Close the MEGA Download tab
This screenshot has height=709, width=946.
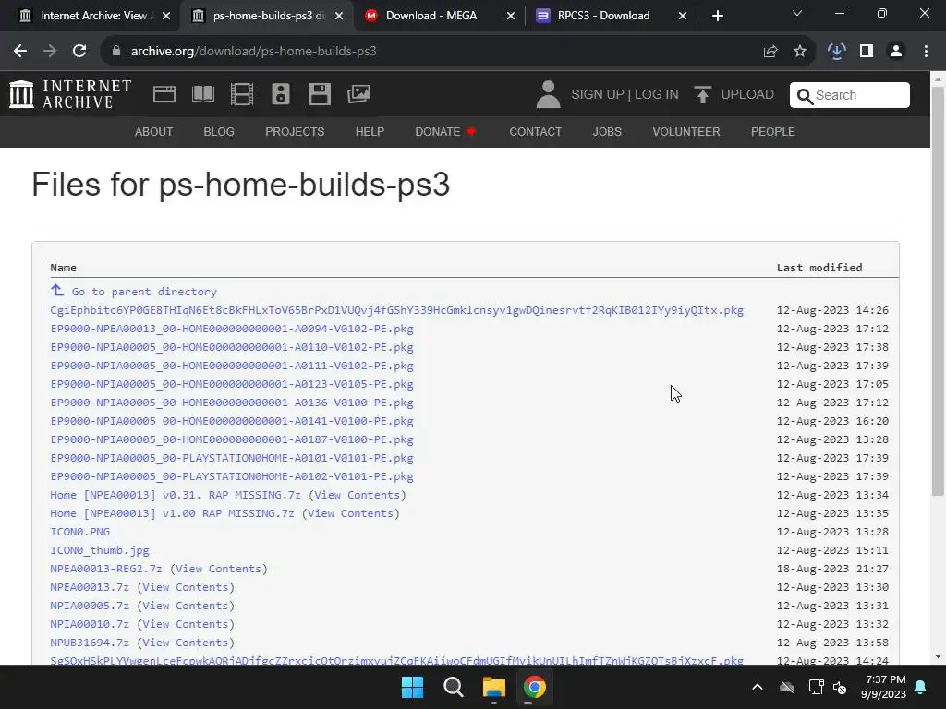510,17
